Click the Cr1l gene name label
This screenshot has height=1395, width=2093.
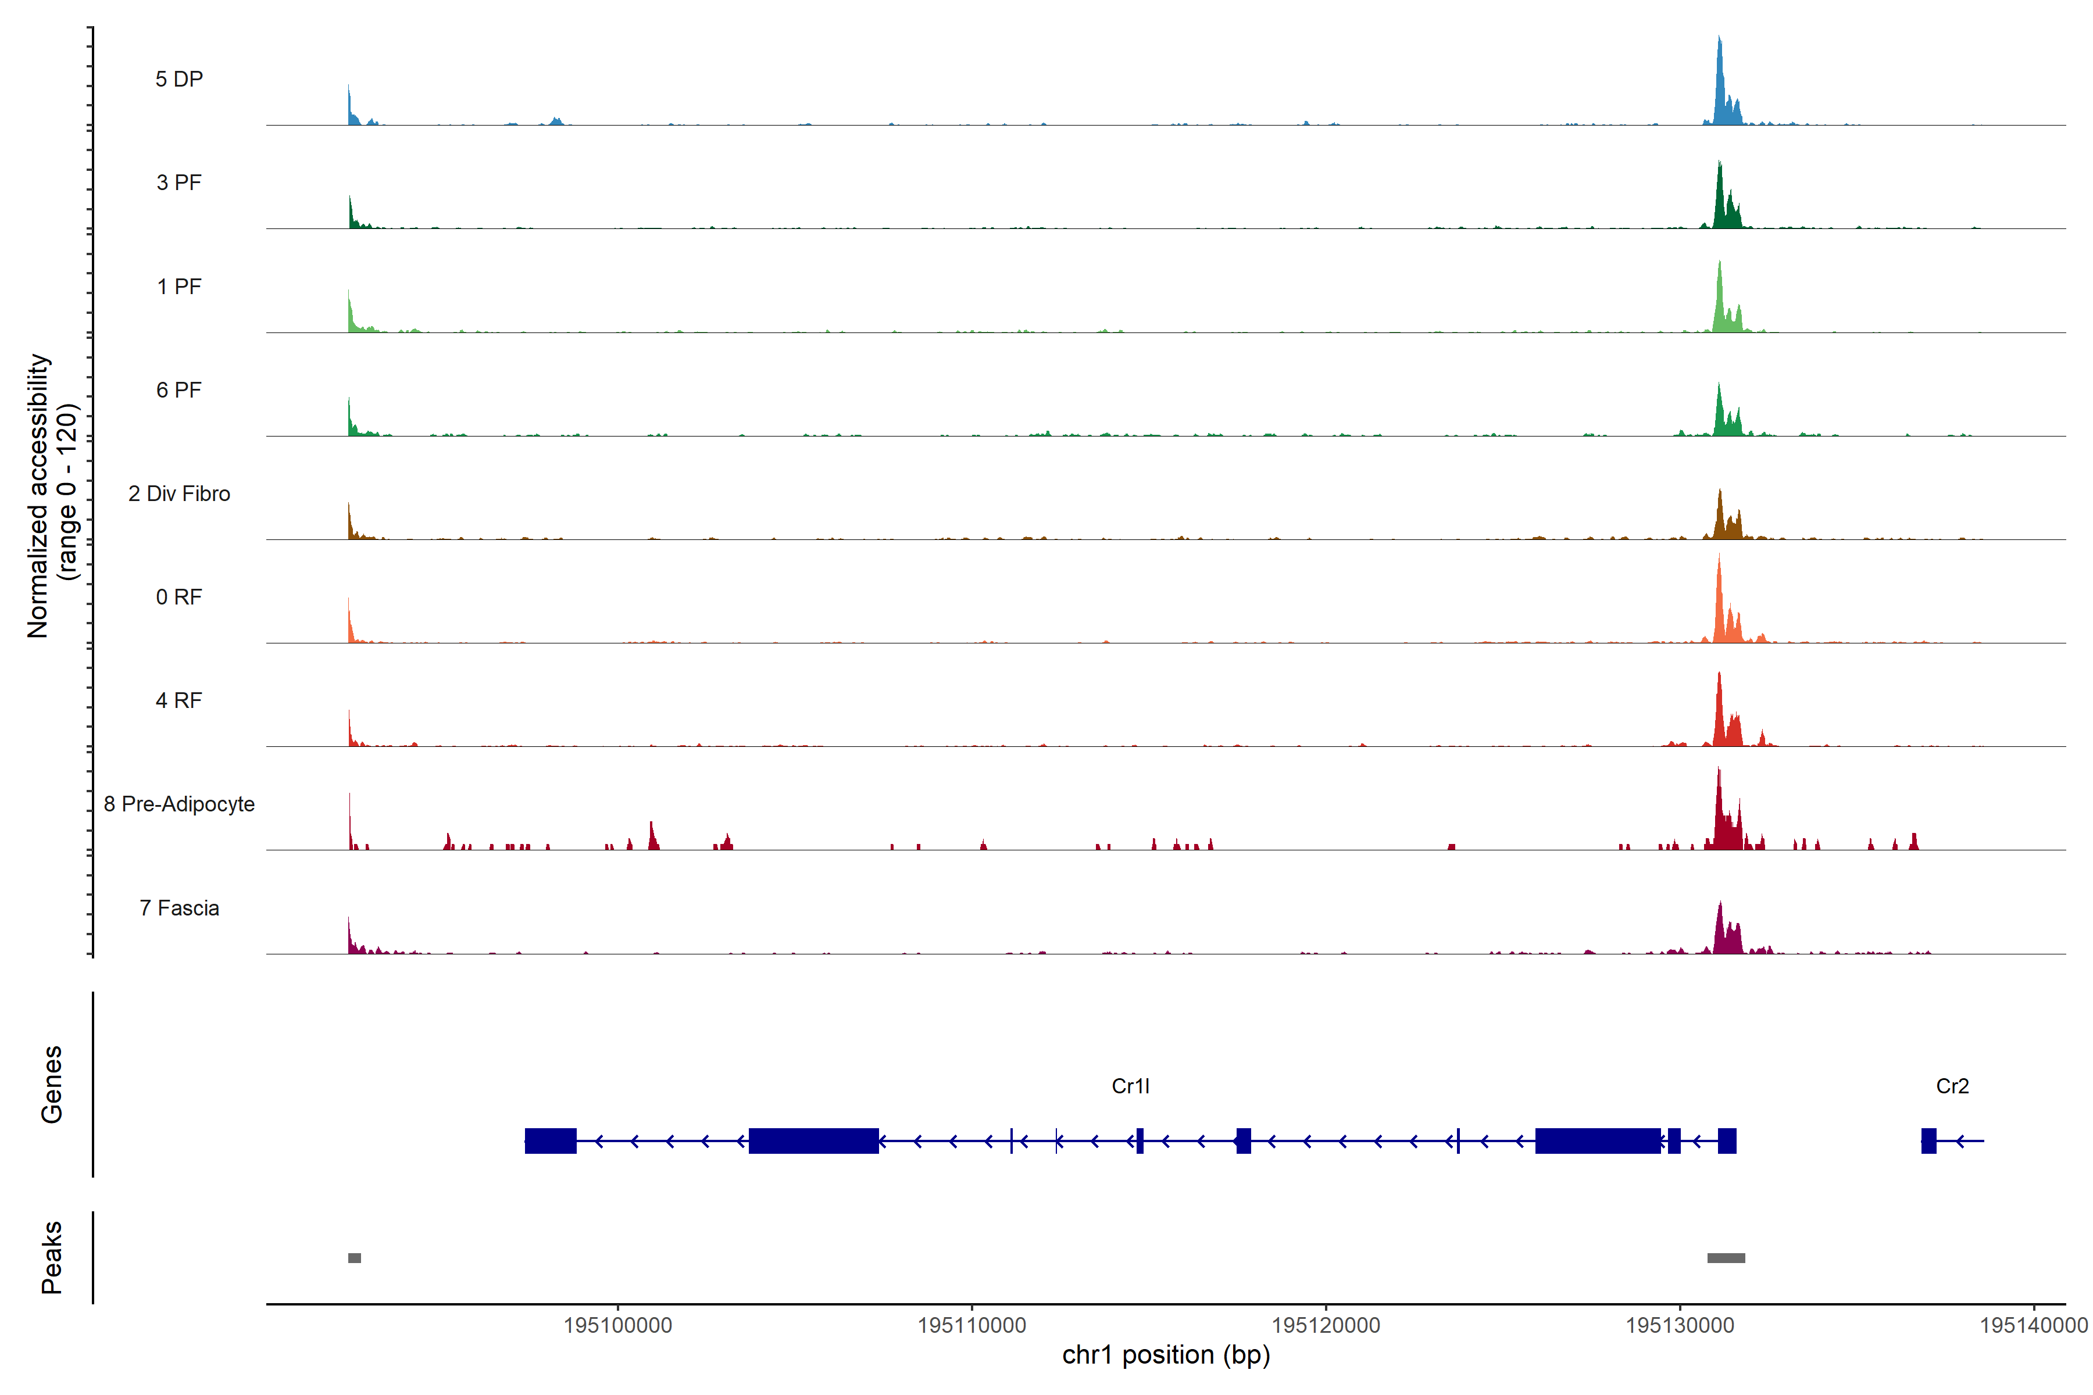coord(1130,1086)
